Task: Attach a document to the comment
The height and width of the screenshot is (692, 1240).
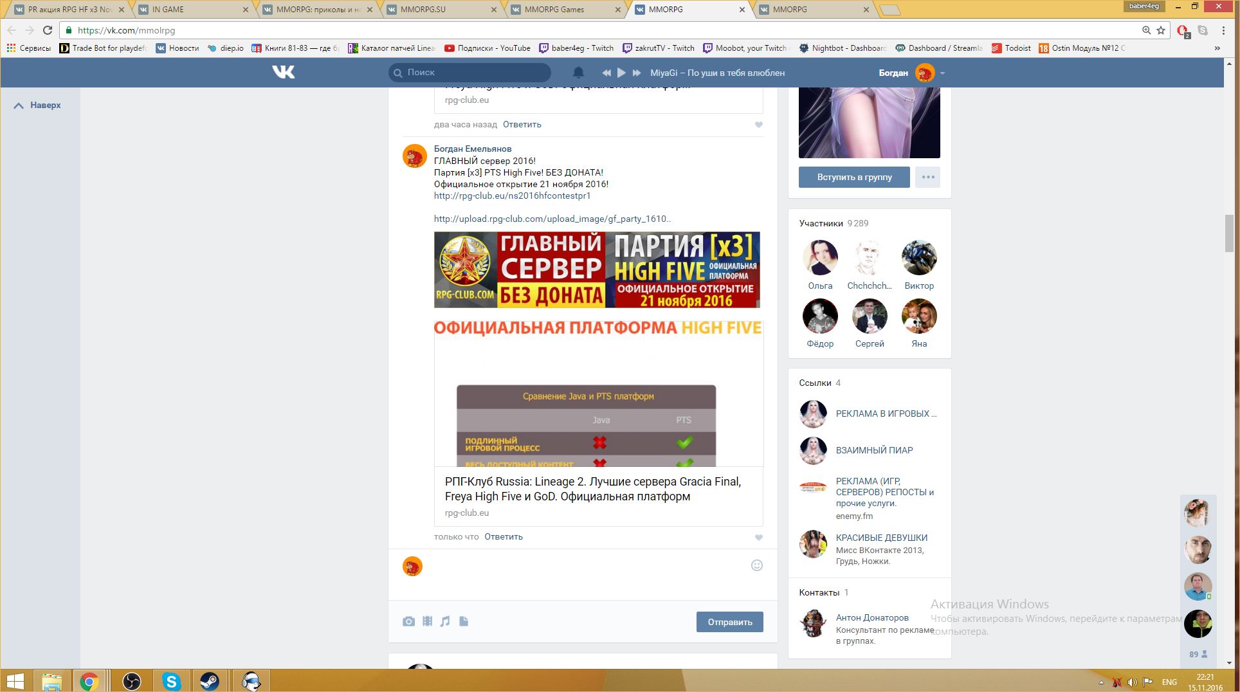Action: [x=464, y=621]
